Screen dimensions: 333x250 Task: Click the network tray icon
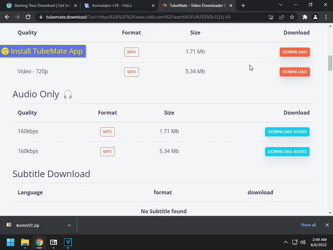[x=295, y=242]
